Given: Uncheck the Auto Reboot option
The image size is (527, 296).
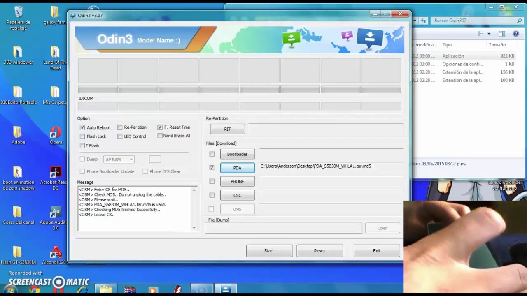Looking at the screenshot, I should 82,127.
